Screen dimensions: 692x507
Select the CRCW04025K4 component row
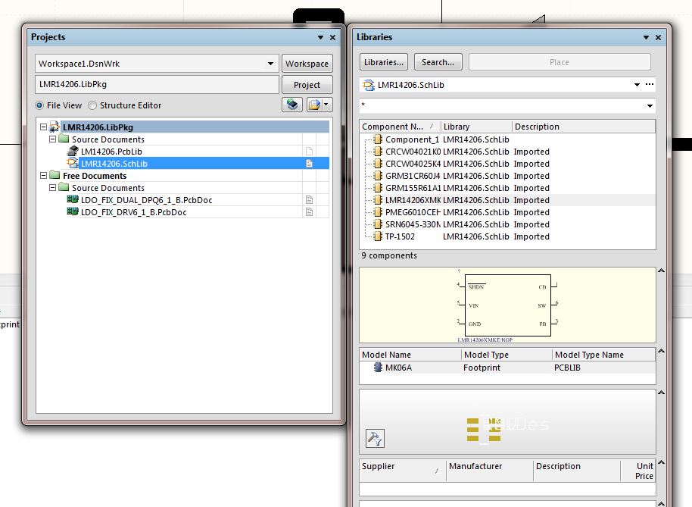(507, 164)
